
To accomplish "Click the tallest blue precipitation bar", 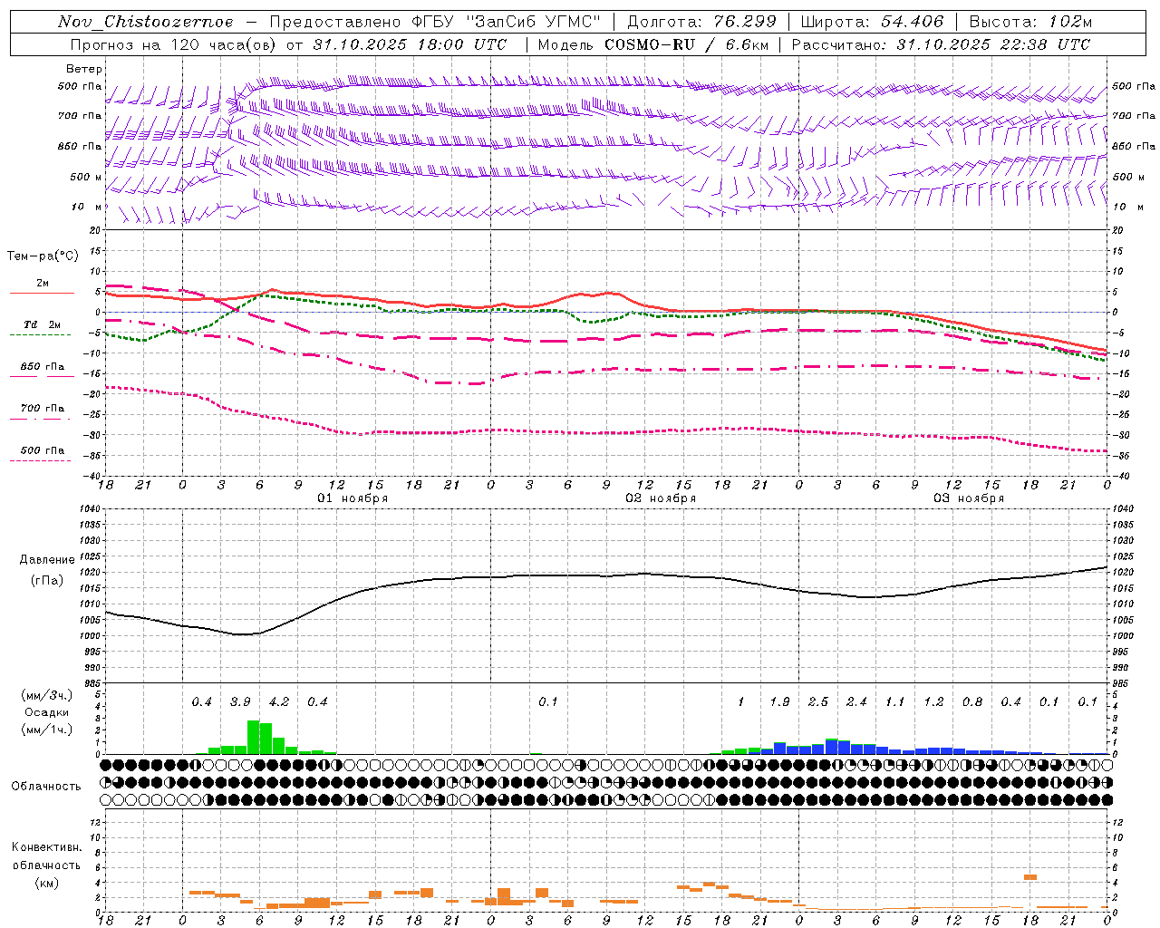I will click(832, 748).
